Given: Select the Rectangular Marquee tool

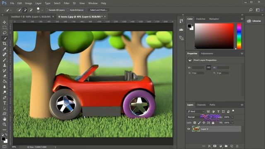Looking at the screenshot, I should [x=5, y=28].
